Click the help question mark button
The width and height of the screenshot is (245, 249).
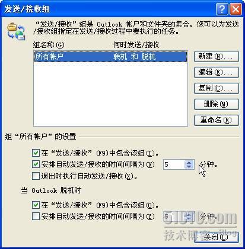click(x=222, y=9)
